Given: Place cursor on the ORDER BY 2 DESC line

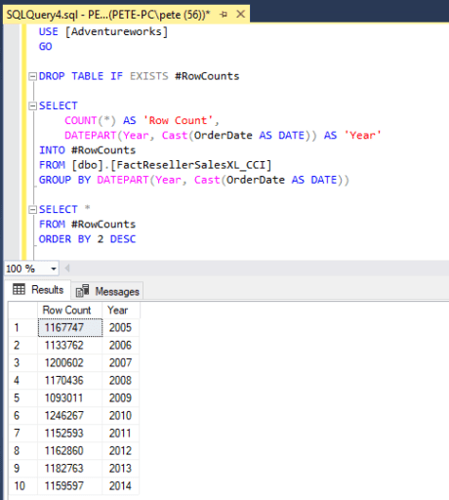Looking at the screenshot, I should (x=87, y=239).
